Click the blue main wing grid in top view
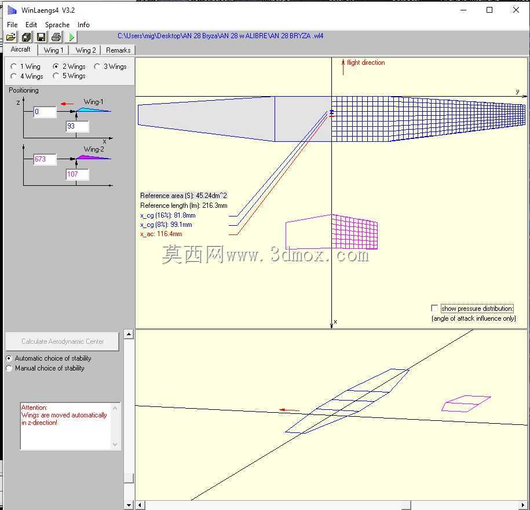This screenshot has width=530, height=510. (428, 119)
